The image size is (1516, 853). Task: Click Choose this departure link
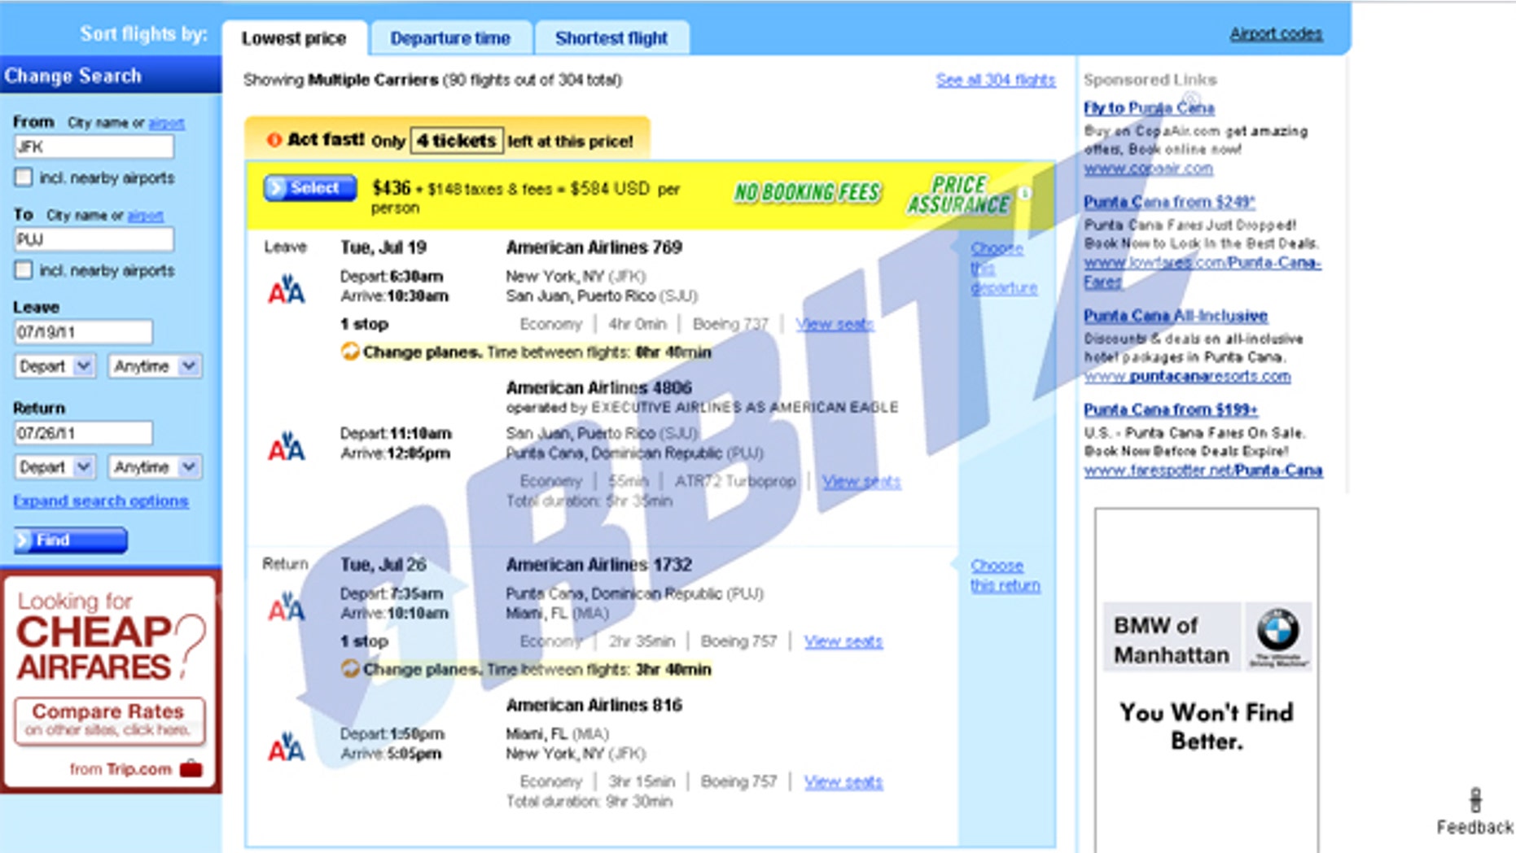click(1004, 268)
